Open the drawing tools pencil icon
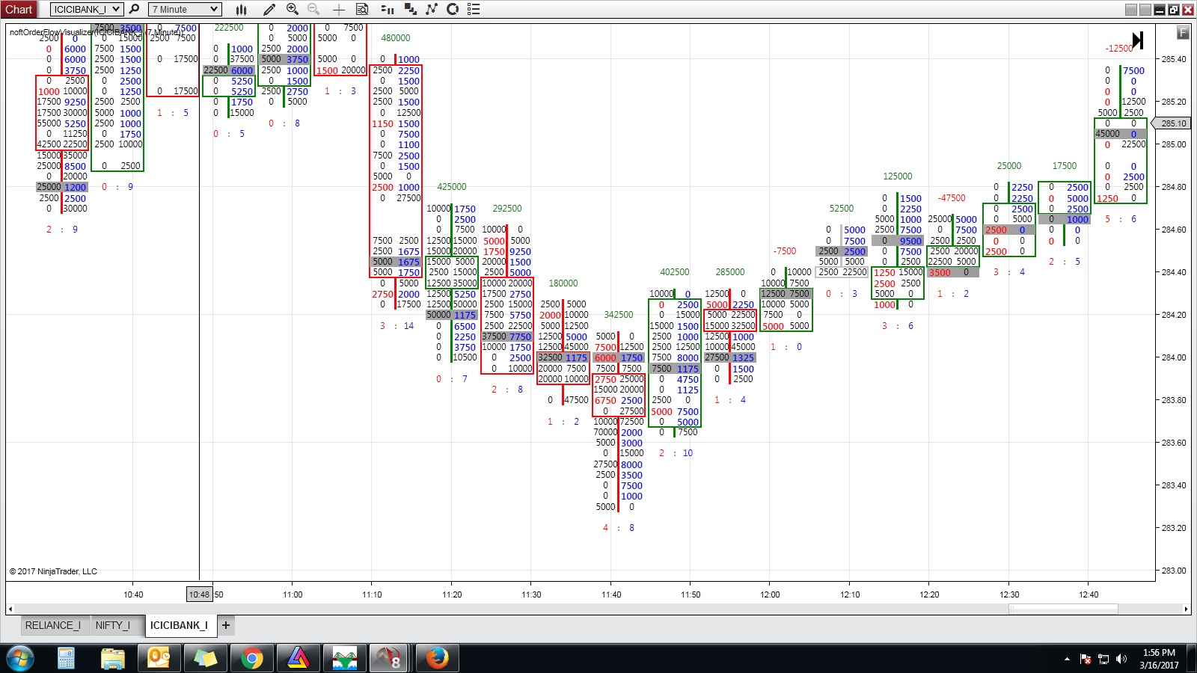 [x=269, y=9]
